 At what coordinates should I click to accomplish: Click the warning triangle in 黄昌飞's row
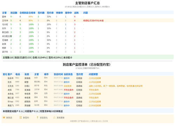(x=90, y=106)
